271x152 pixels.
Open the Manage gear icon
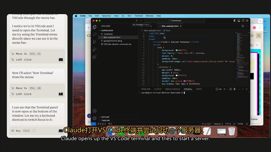[95, 118]
